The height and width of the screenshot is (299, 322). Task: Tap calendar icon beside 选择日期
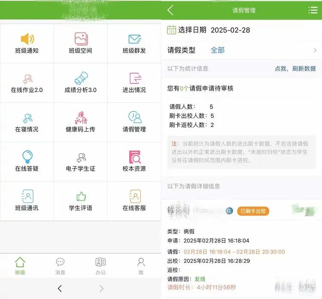171,30
